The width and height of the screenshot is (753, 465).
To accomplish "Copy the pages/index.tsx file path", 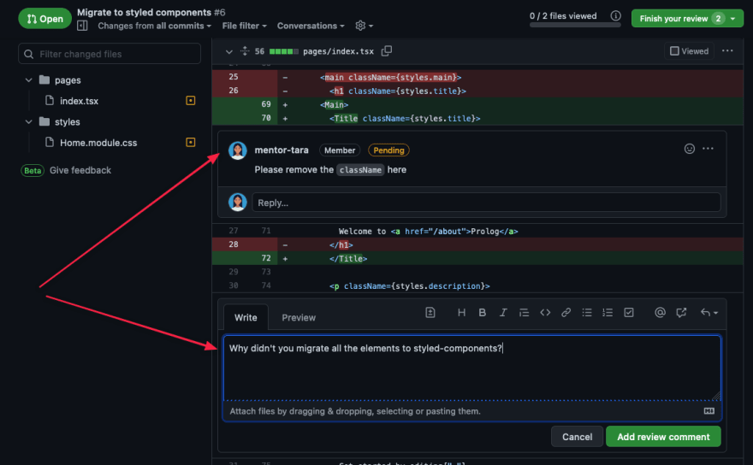I will (x=387, y=51).
